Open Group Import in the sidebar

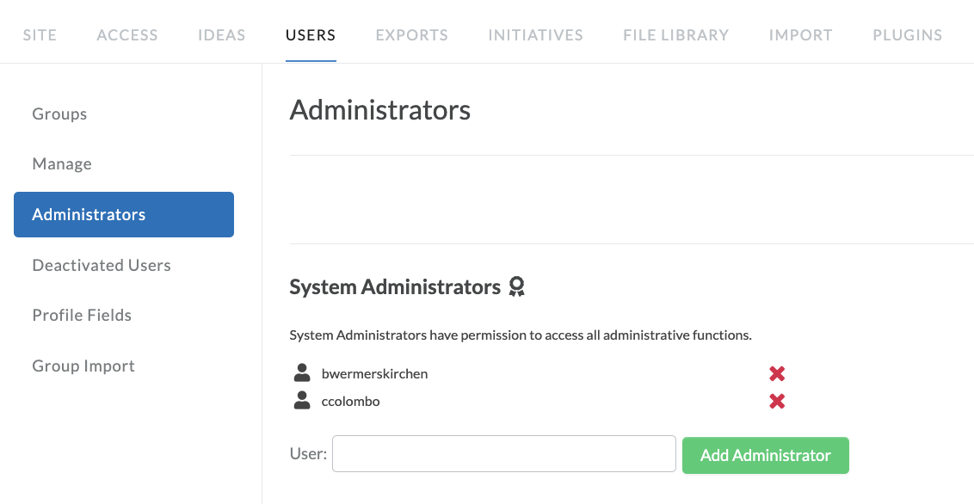pyautogui.click(x=83, y=366)
